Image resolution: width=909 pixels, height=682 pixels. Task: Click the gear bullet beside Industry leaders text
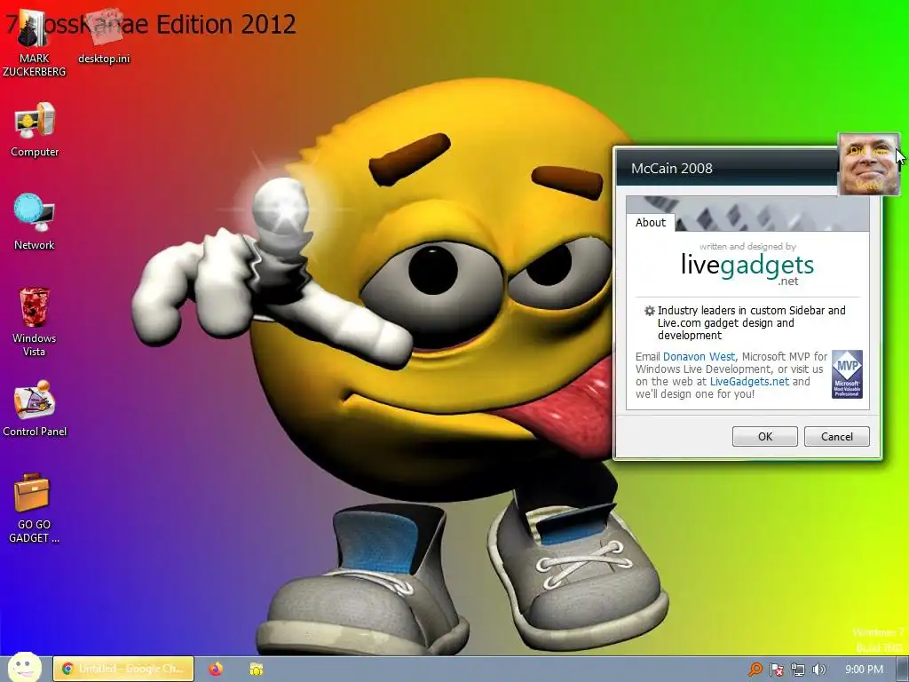(x=650, y=311)
